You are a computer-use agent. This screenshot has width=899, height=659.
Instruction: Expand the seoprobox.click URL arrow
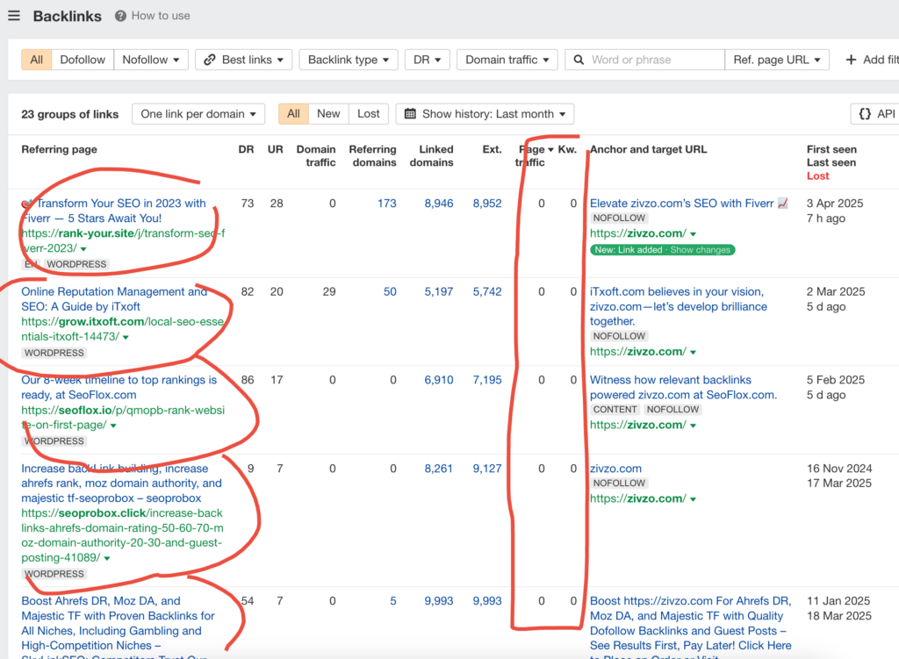(x=107, y=559)
